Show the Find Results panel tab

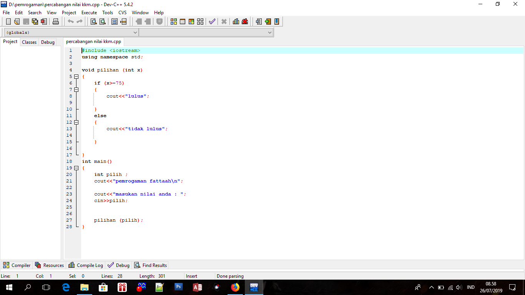tap(150, 265)
